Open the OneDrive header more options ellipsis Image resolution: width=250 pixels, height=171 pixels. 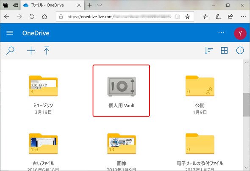221,33
